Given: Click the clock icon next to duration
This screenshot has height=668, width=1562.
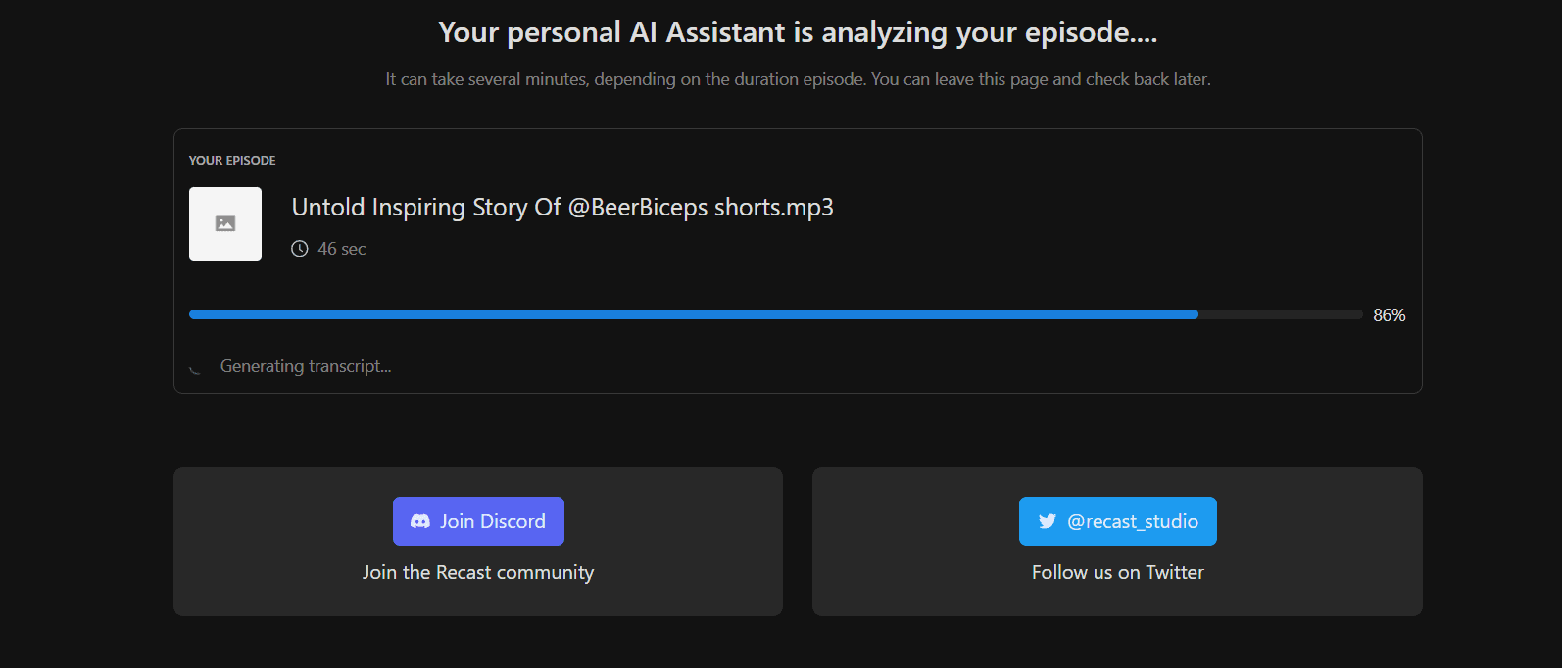Looking at the screenshot, I should 299,249.
